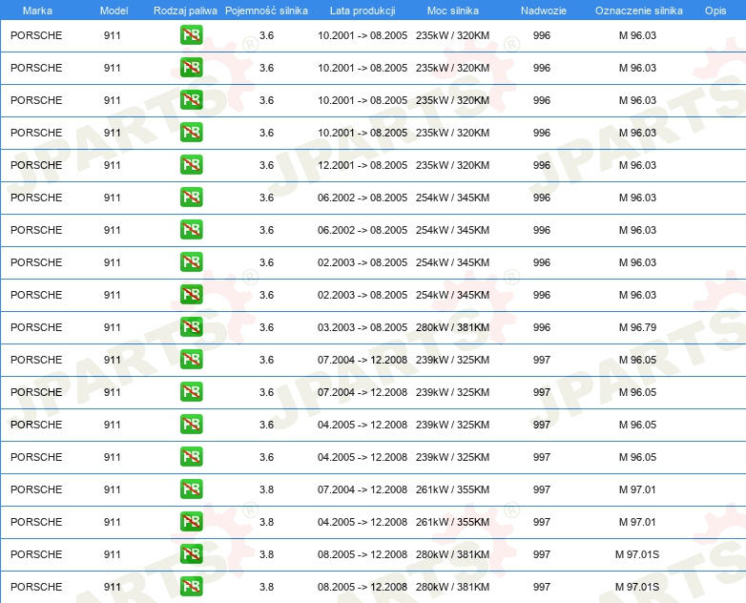The height and width of the screenshot is (603, 746).
Task: Click '911' in the 12.2001 row
Action: pos(112,165)
